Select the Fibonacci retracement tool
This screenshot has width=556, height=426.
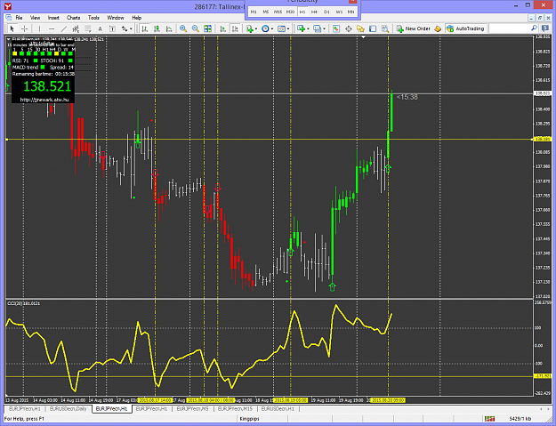click(87, 28)
